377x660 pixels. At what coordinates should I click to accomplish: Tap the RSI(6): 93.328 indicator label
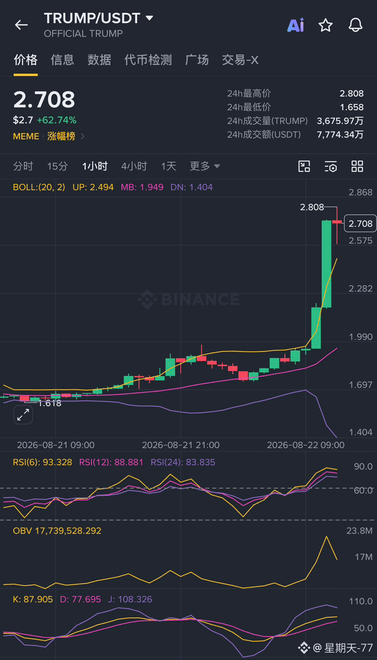tap(42, 462)
